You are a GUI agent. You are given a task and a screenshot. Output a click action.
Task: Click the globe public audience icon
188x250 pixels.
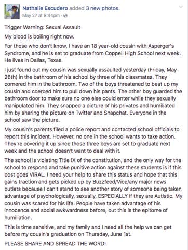pyautogui.click(x=65, y=16)
